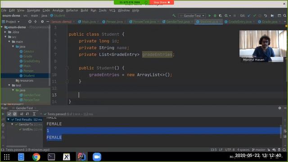The height and width of the screenshot is (162, 288).
Task: Collapse the Test Results node
Action: click(x=8, y=120)
